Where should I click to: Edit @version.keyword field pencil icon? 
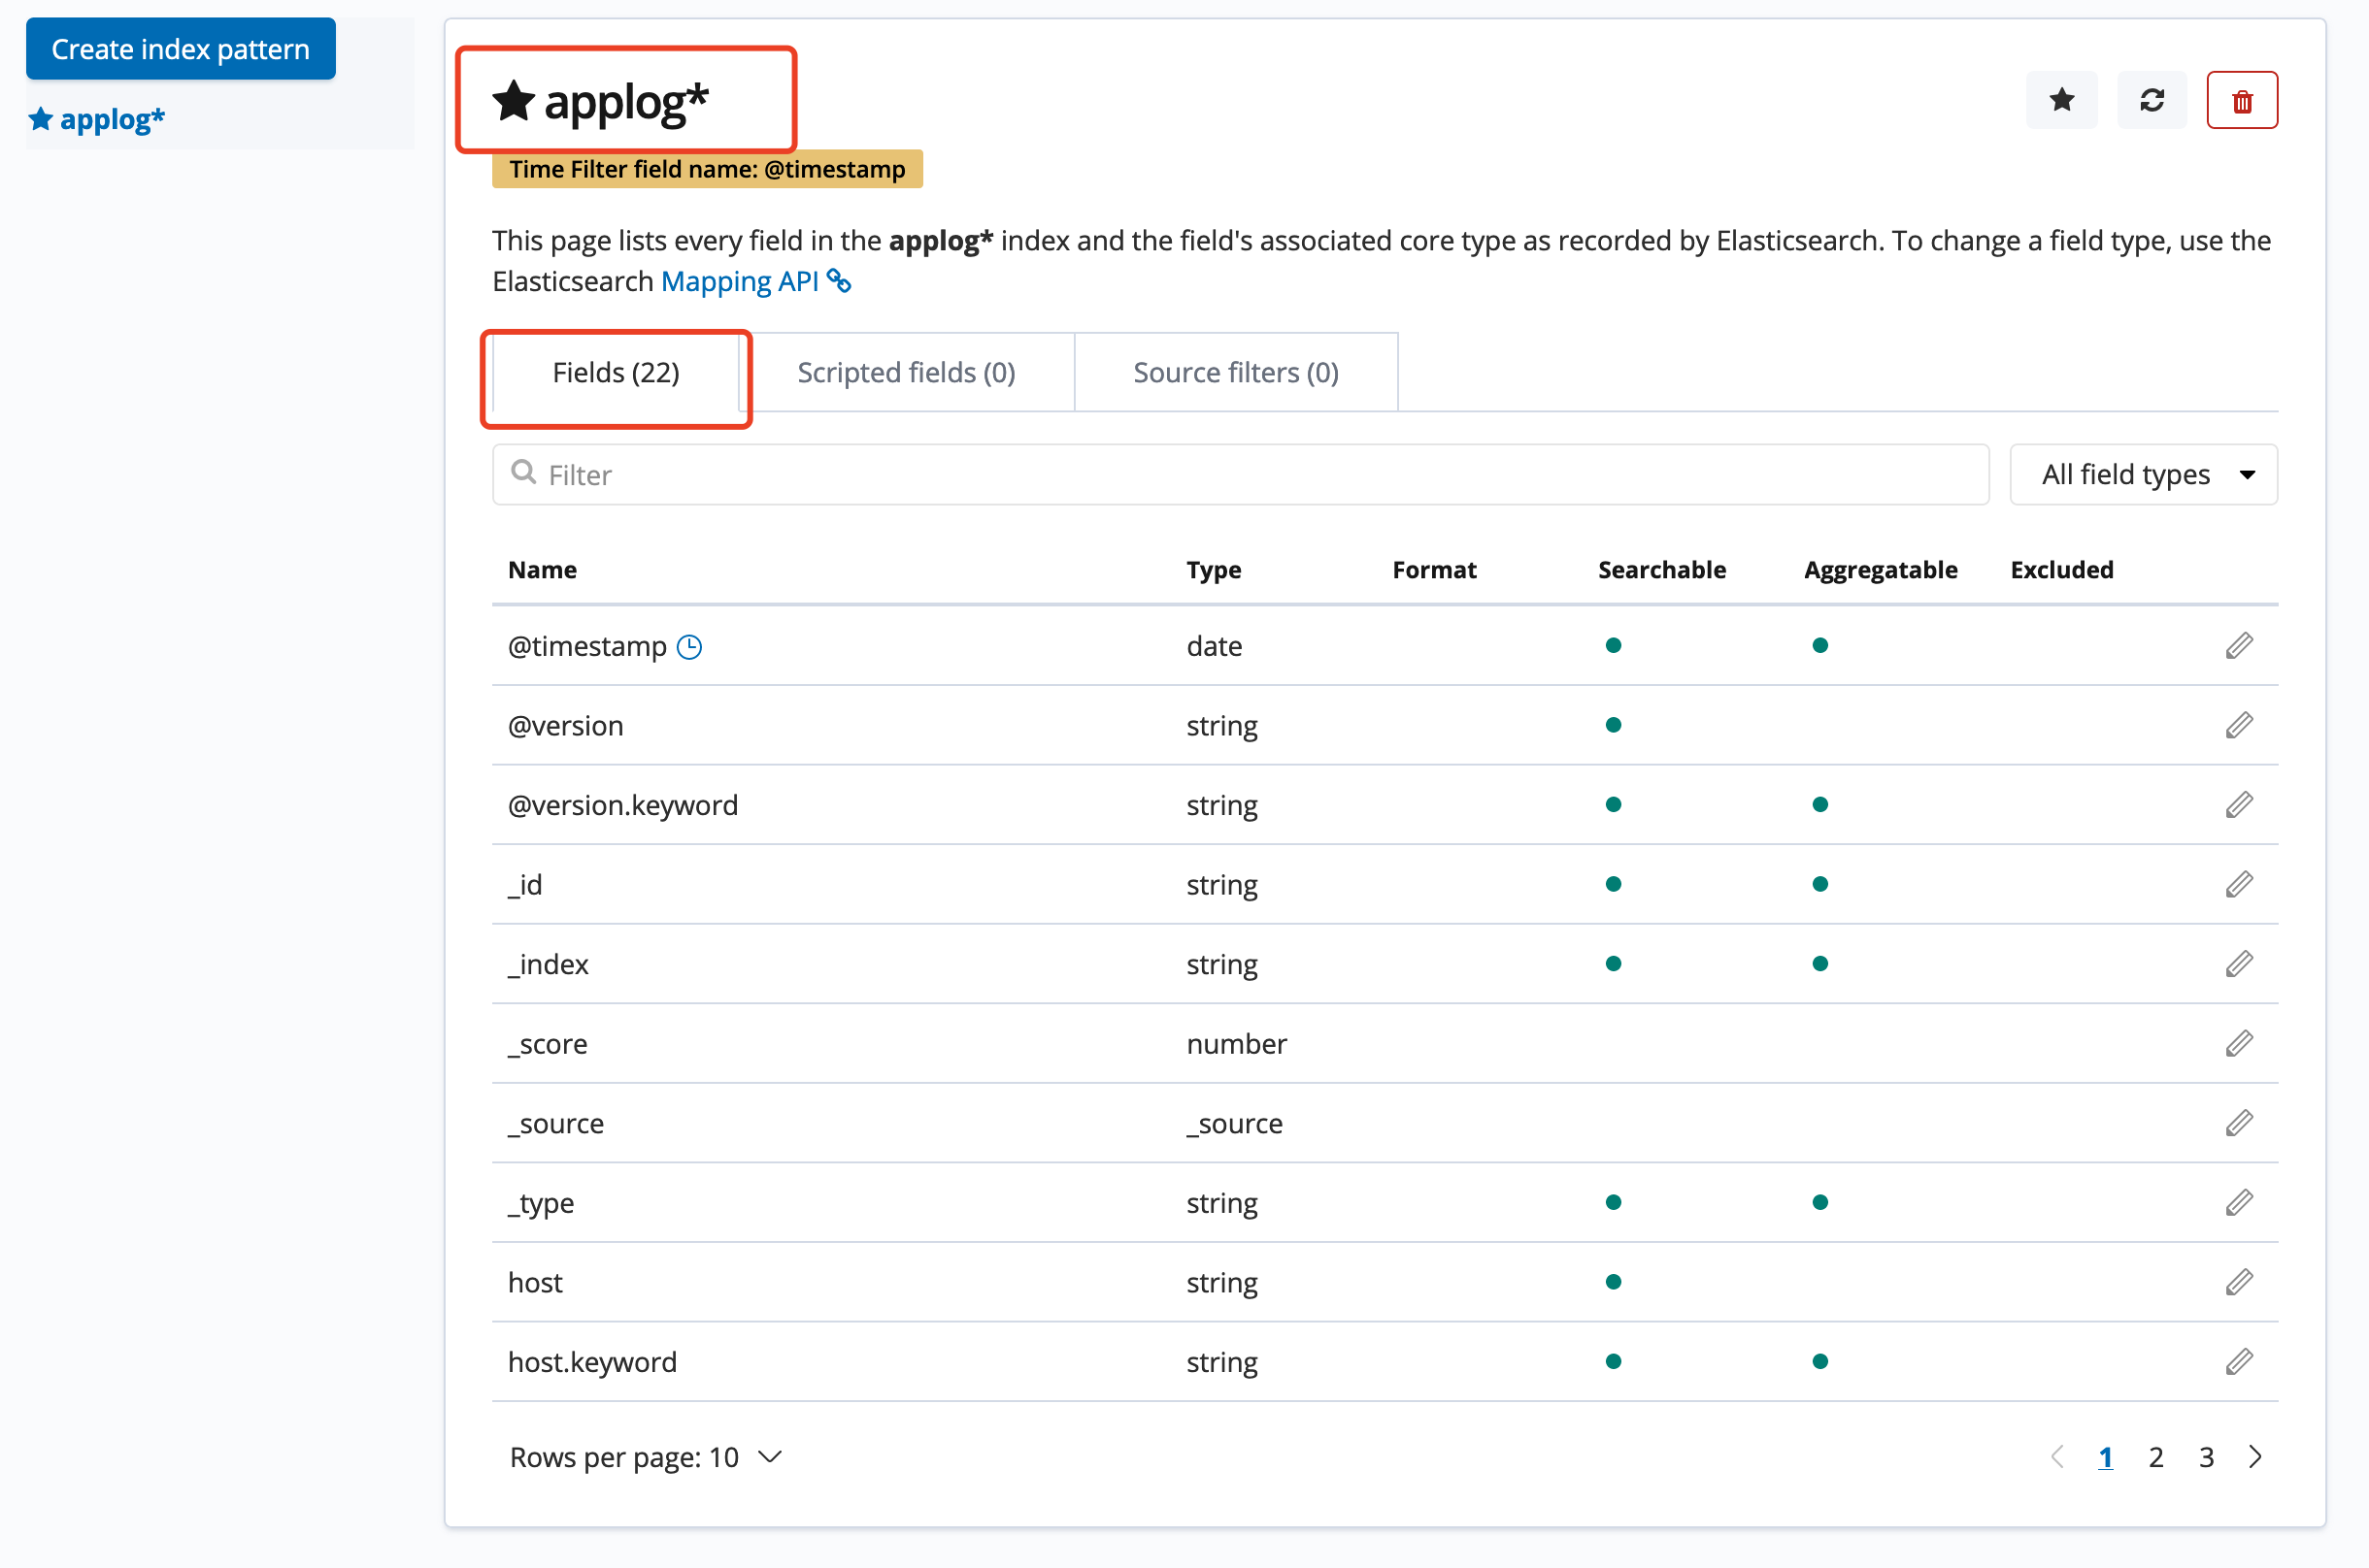click(2239, 805)
